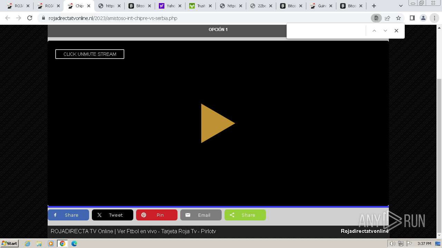Open the Action Center flag icon

(409, 244)
